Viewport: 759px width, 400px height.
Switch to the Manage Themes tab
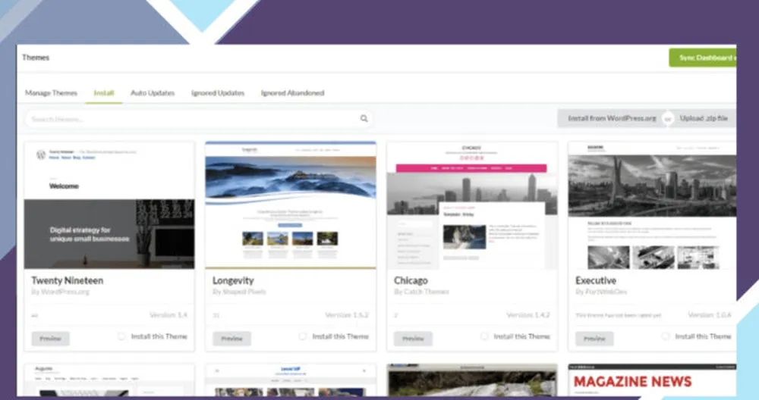click(51, 93)
